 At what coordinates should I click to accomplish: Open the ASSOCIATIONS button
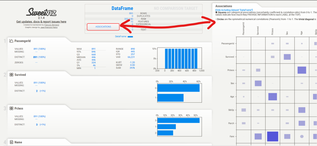click(103, 27)
